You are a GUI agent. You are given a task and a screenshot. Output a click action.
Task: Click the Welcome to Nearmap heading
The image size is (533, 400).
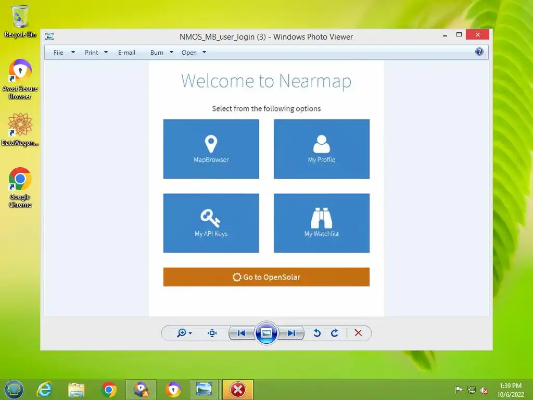(x=266, y=81)
